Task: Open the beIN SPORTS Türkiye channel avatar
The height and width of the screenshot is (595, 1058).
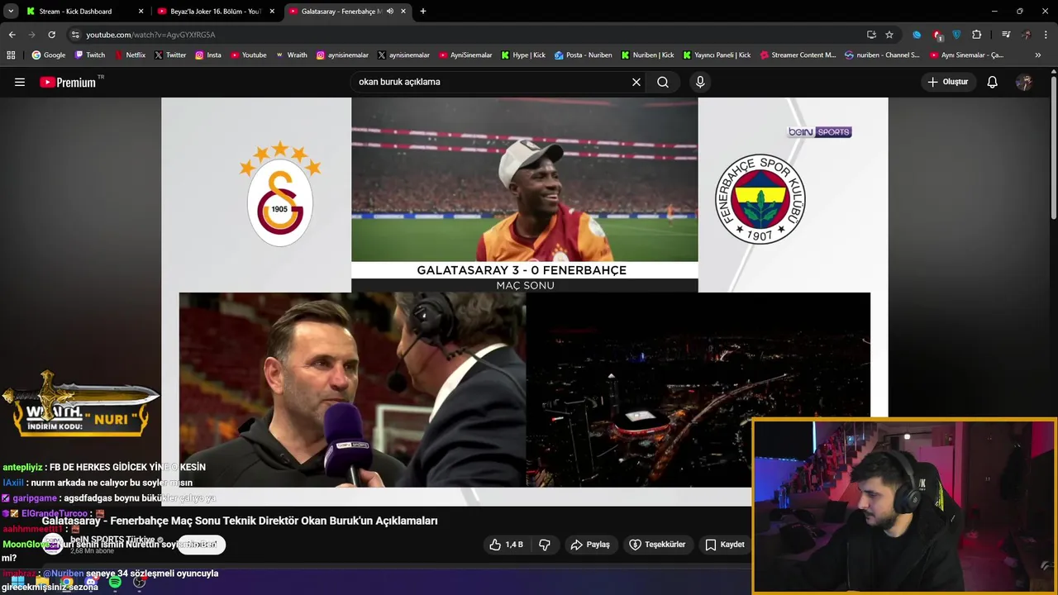Action: coord(53,544)
